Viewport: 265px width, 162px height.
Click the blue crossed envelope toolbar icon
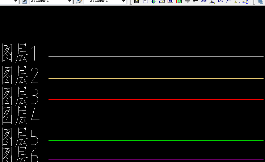[220, 1]
